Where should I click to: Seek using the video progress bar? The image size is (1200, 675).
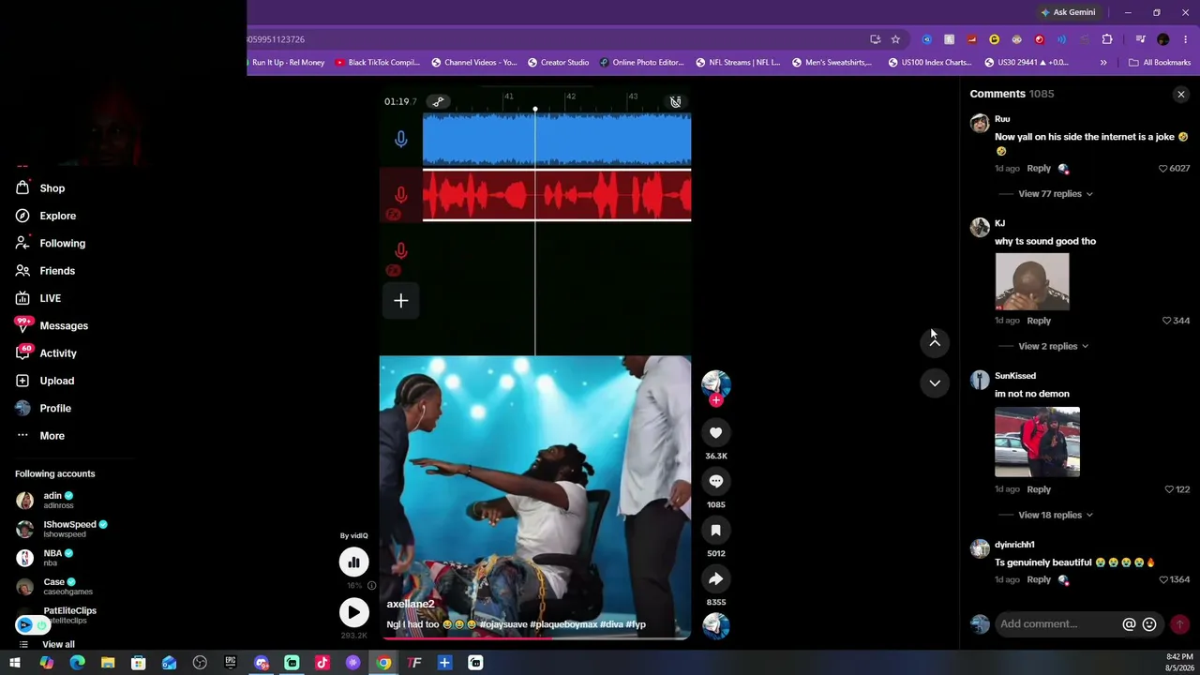tap(535, 638)
